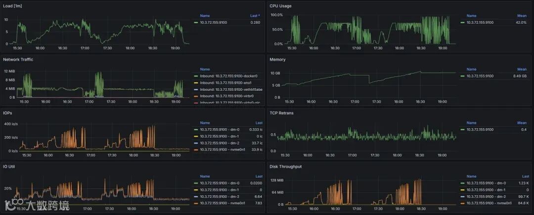Toggle the 10.3.72.155:9100 series in CPU Usage legend
Screen dimensions: 534x215
[x=480, y=22]
